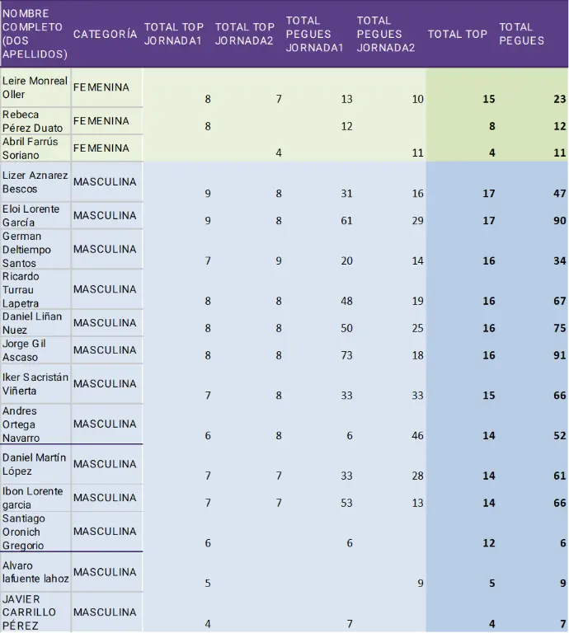Click Andres Ortega Navarro's pegues jornada2 value 46
Image resolution: width=569 pixels, height=633 pixels.
pyautogui.click(x=417, y=436)
